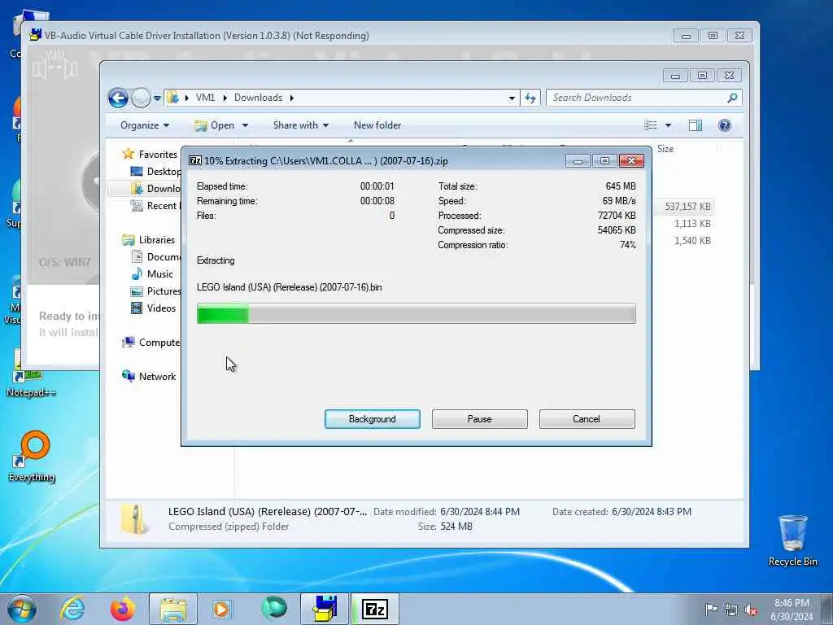This screenshot has height=625, width=833.
Task: Open recent locations dropdown arrow
Action: (x=157, y=98)
